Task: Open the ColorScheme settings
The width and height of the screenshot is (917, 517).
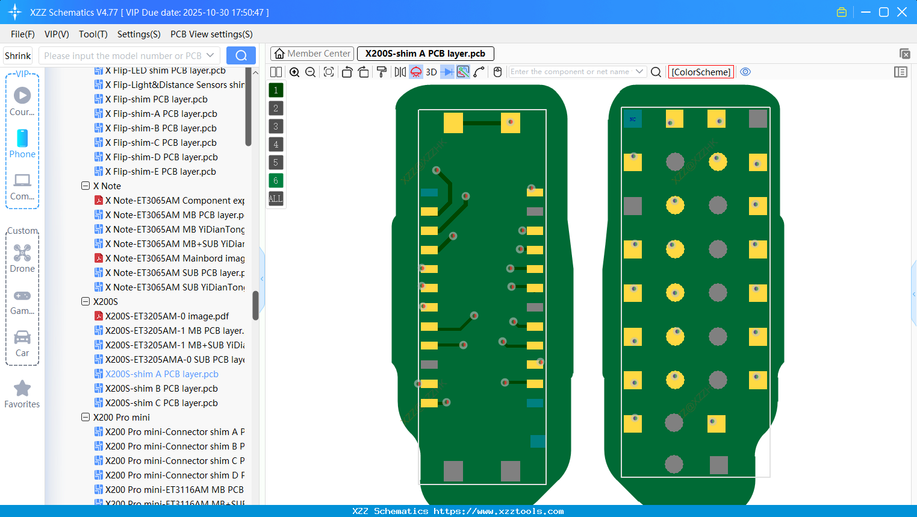Action: (700, 72)
